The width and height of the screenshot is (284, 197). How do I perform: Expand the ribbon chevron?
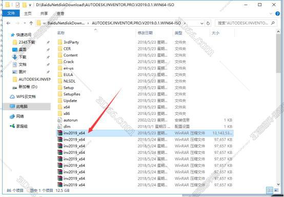(x=271, y=13)
